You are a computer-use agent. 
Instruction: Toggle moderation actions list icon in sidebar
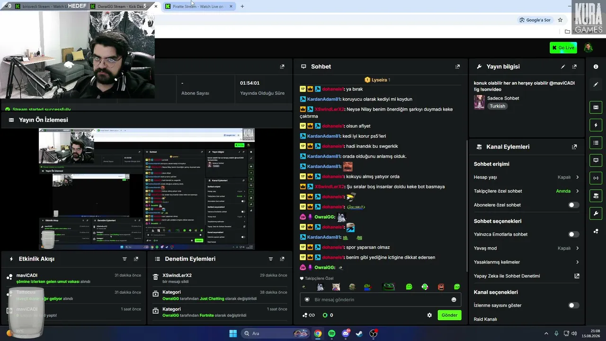(x=596, y=143)
